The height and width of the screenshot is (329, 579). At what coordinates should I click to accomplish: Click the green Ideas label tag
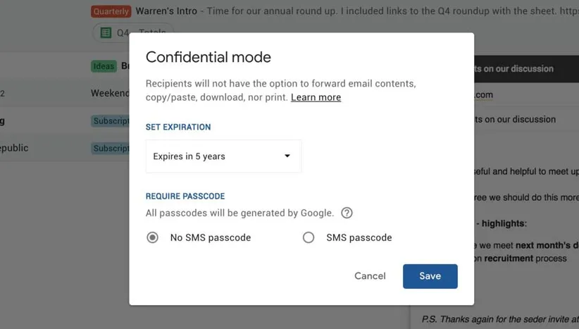point(104,66)
